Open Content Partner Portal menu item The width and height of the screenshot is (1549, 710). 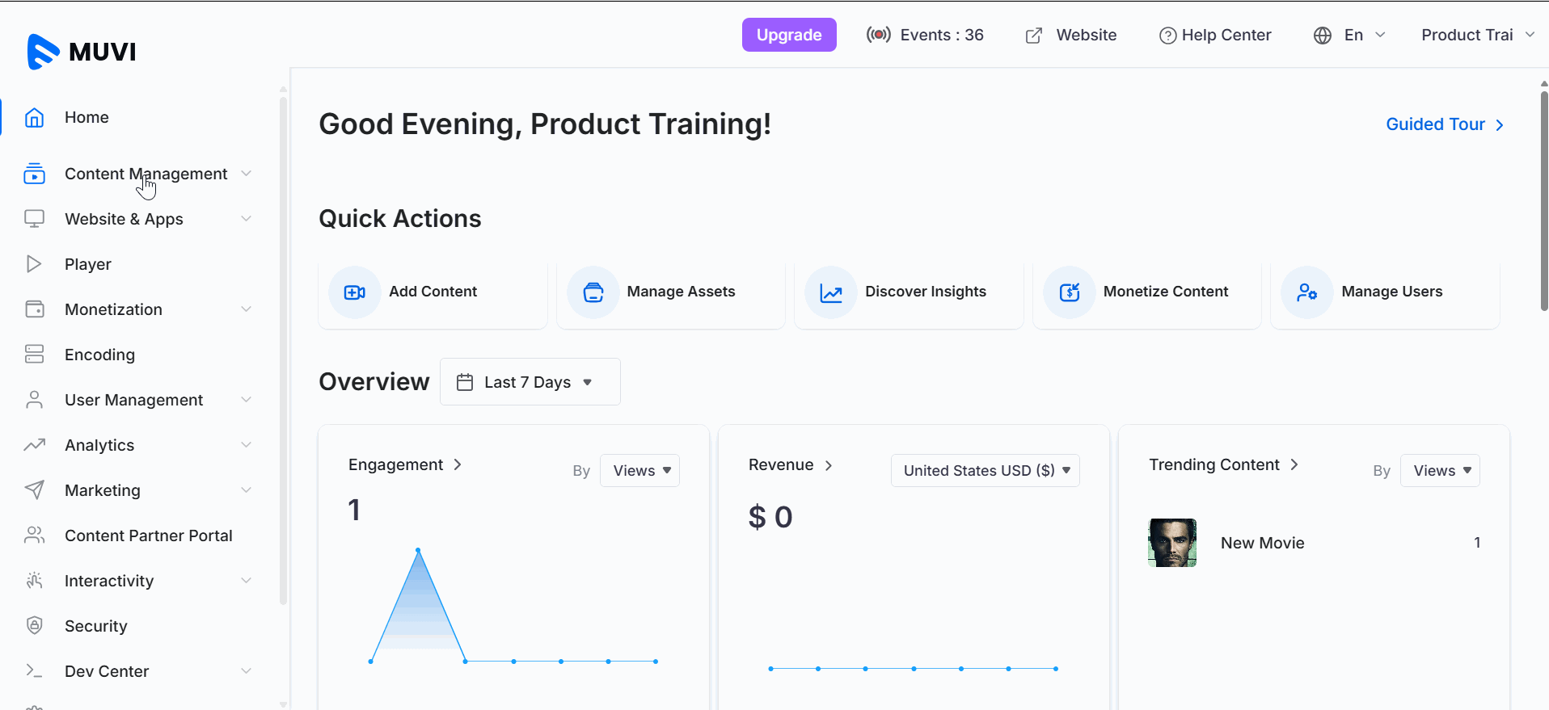click(x=148, y=536)
